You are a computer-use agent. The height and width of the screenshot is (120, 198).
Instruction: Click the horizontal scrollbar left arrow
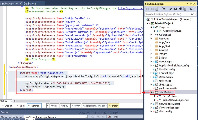[14, 101]
